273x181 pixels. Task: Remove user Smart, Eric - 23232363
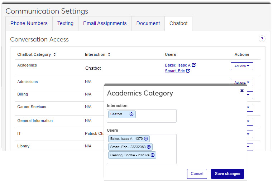[149, 147]
